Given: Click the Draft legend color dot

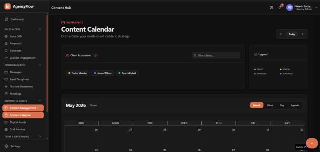Looking at the screenshot, I should click(255, 69).
